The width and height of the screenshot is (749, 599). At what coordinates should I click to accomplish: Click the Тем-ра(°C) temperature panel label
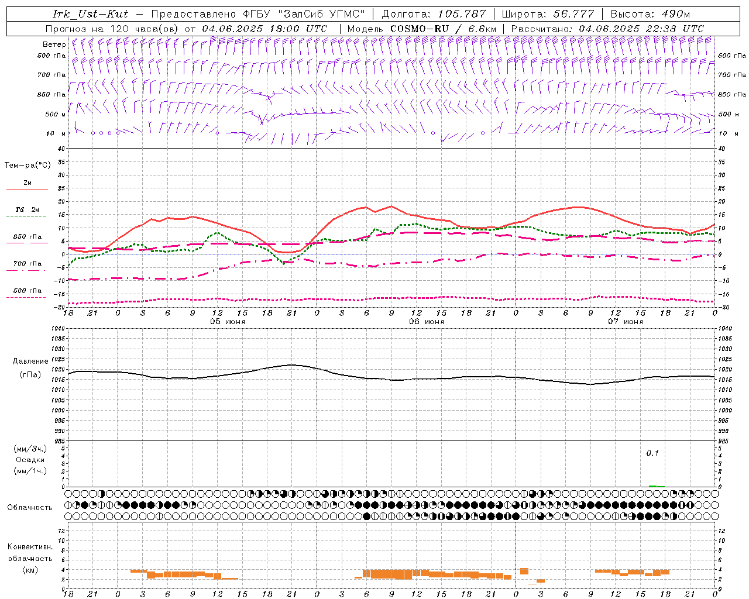[x=28, y=166]
